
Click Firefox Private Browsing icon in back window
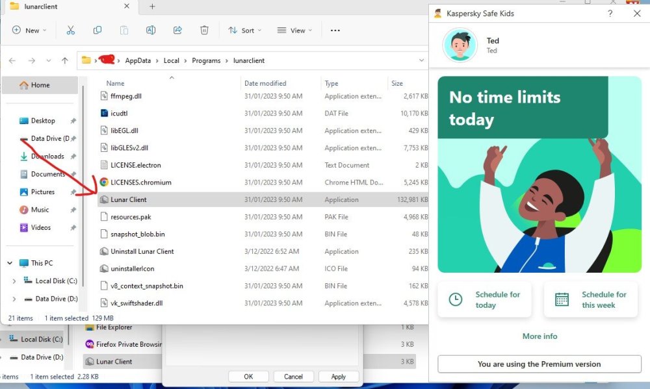point(89,344)
